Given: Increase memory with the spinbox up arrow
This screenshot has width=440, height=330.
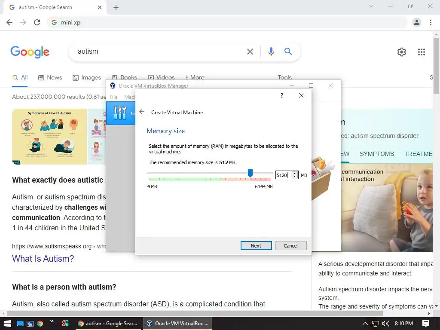Looking at the screenshot, I should tap(294, 173).
